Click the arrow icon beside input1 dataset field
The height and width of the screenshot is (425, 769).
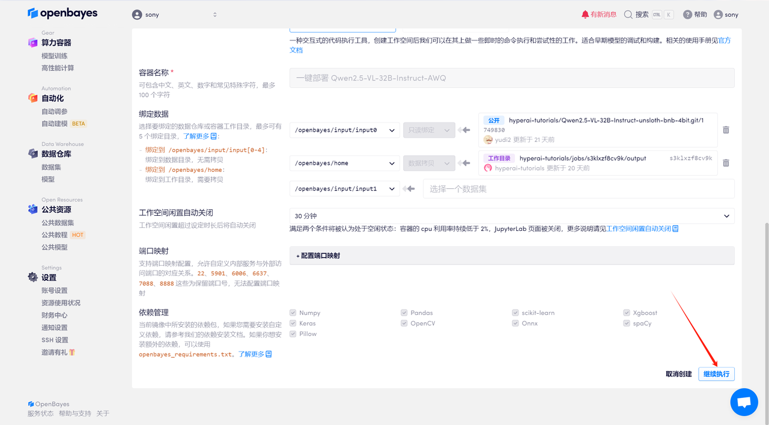[x=409, y=189]
